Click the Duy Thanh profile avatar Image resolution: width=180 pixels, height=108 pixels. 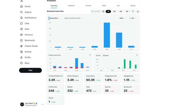pos(22,104)
